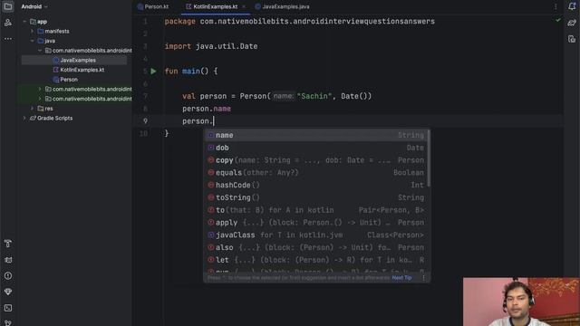Open the Build hammer tool window

8,244
